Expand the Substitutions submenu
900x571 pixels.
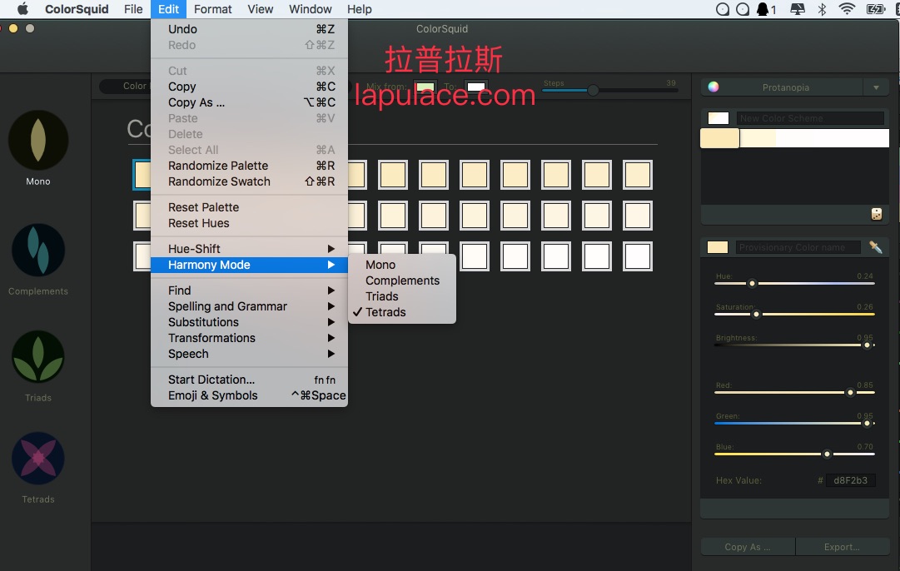click(x=249, y=322)
